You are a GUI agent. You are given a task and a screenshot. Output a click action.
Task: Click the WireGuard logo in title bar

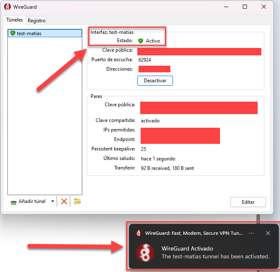7,7
